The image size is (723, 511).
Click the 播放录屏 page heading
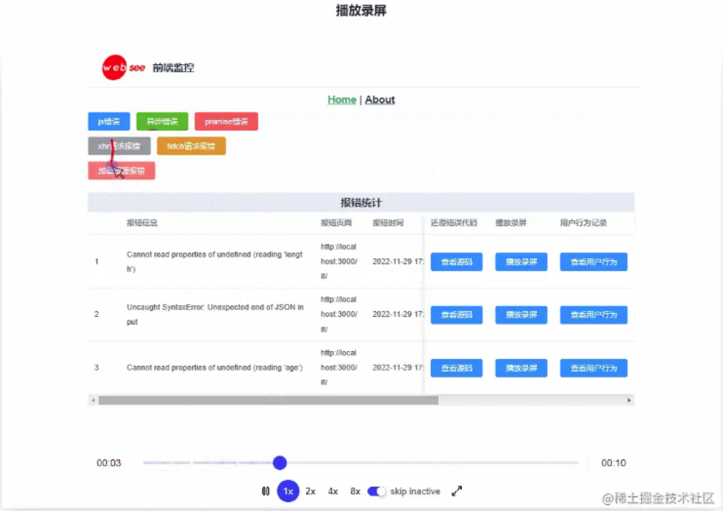(361, 11)
